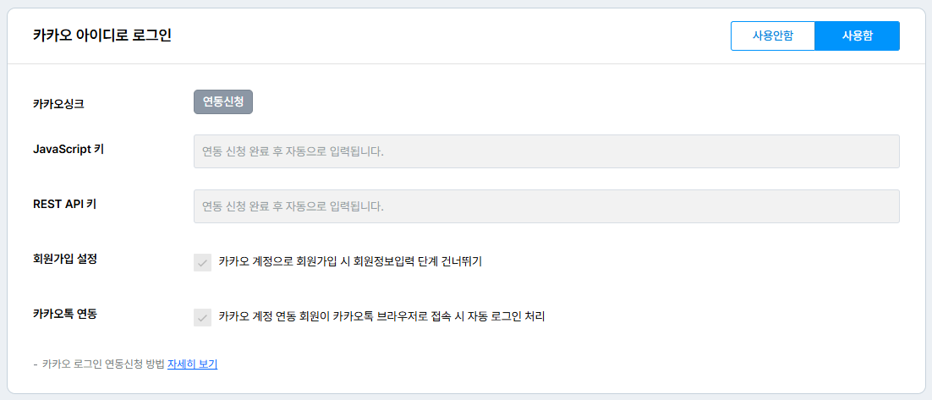Click the 카카오싱크 row label

(x=58, y=105)
